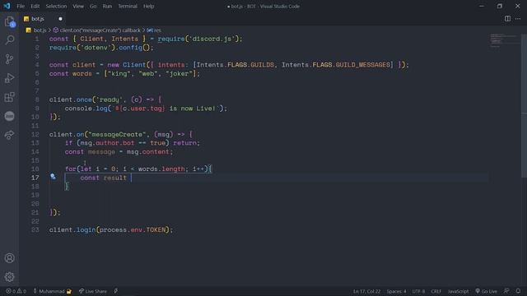Click Go Live in status bar
The width and height of the screenshot is (527, 296).
tap(487, 291)
